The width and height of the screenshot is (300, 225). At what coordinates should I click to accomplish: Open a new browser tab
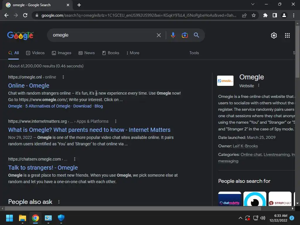click(79, 5)
